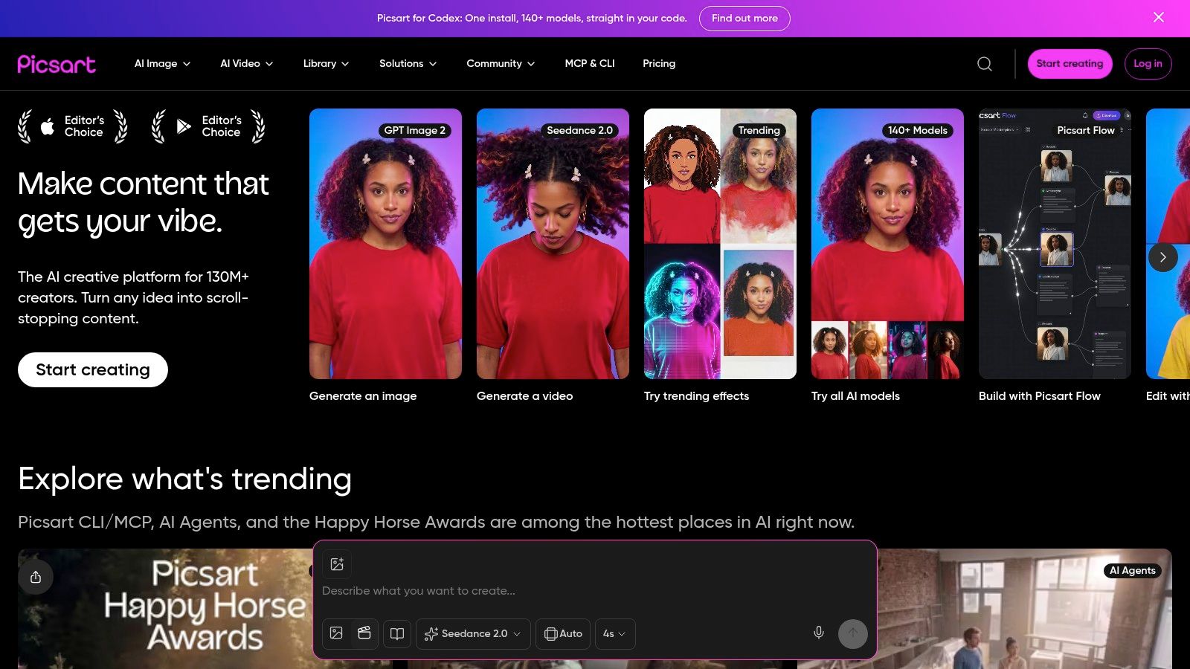
Task: Open the 140+ Models card
Action: (887, 244)
